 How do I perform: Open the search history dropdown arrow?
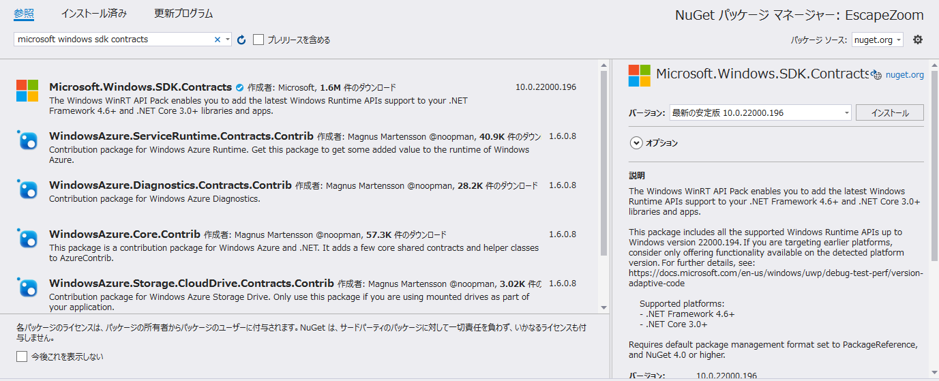click(228, 40)
